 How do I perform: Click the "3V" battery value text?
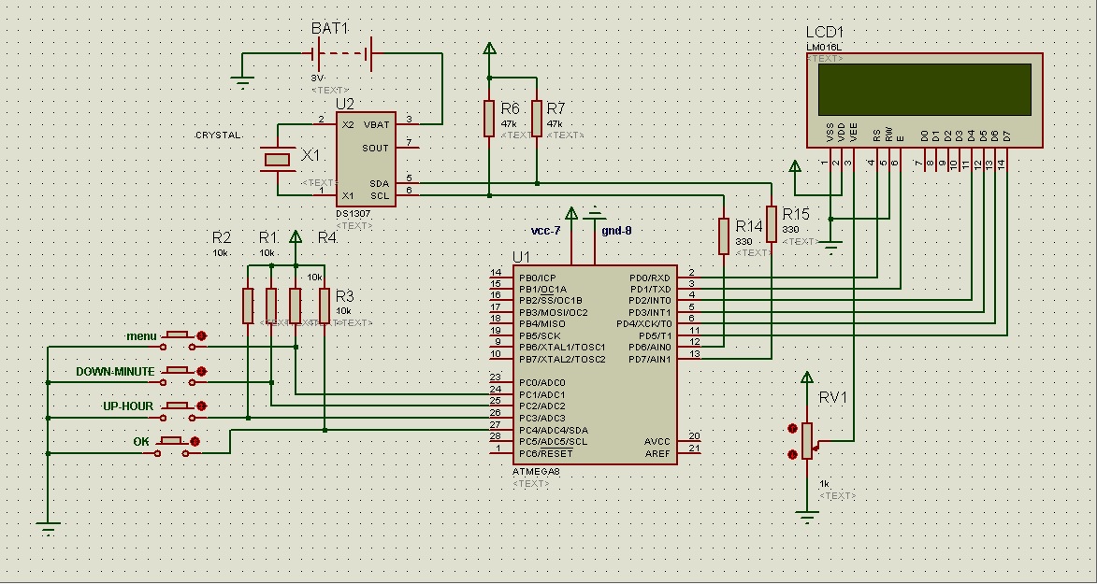[x=318, y=78]
